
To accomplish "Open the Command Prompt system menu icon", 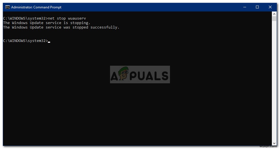I will tap(8, 7).
